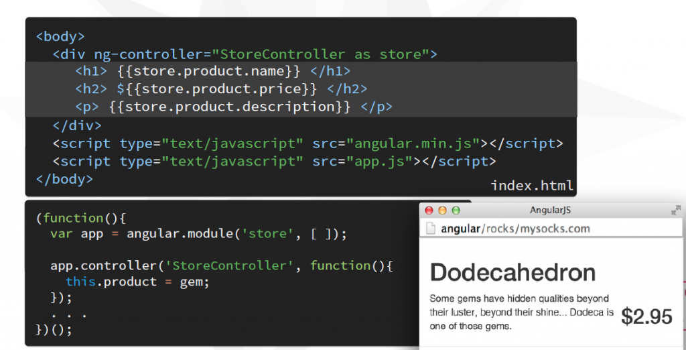This screenshot has height=350, width=686.
Task: Click the ng-controller attribute line
Action: pos(245,54)
